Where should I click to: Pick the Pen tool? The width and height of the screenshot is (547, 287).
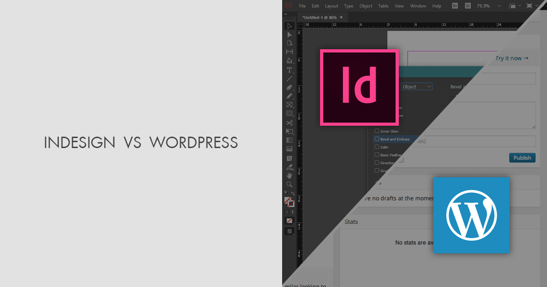tap(289, 87)
